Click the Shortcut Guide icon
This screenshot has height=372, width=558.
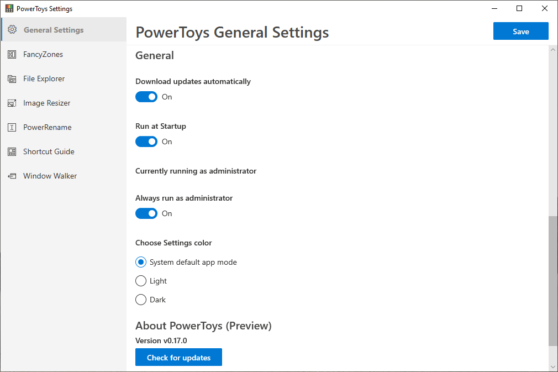pos(12,151)
